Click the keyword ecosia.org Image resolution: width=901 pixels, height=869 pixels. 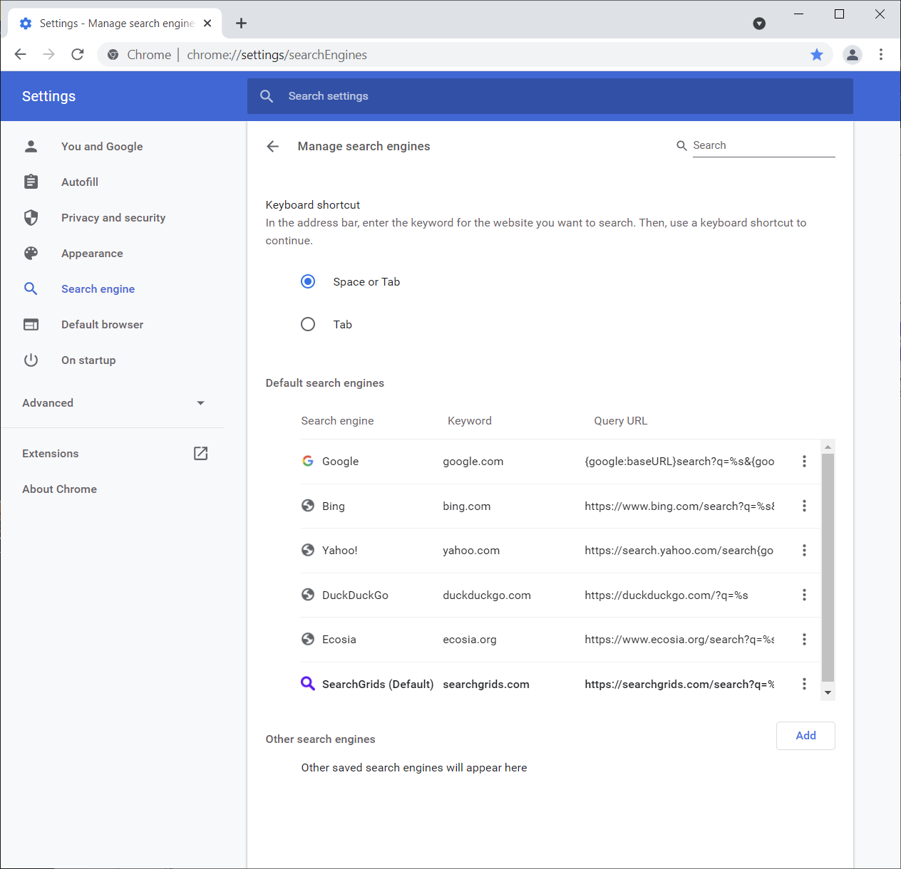470,639
